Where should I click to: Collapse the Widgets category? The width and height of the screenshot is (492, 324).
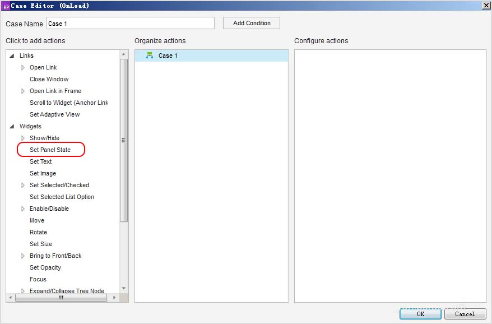tap(12, 126)
